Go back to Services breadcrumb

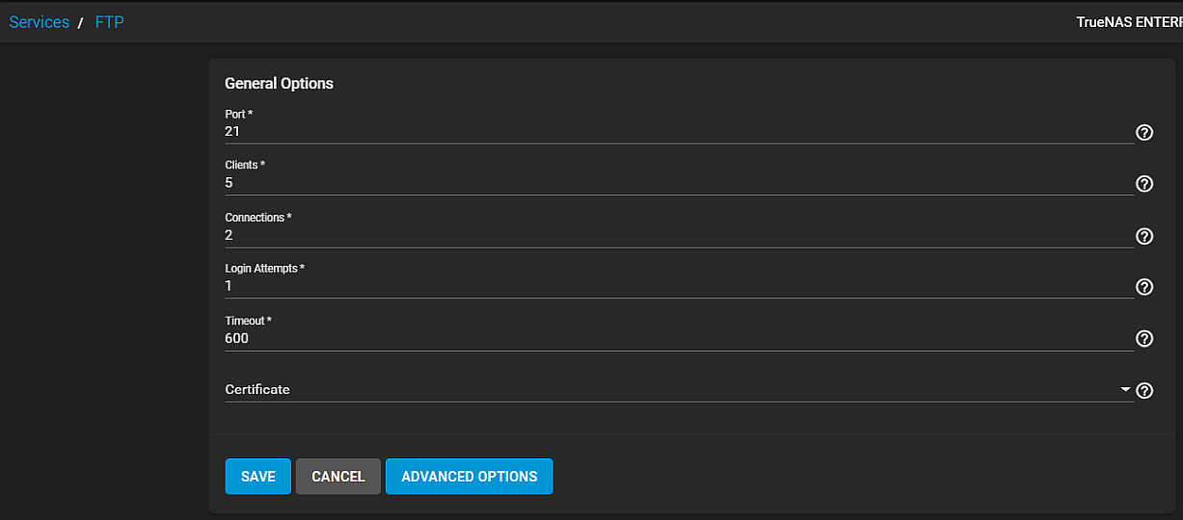tap(39, 22)
